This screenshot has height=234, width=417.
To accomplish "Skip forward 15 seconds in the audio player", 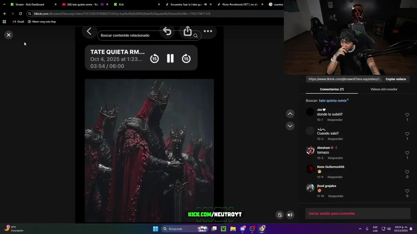I will tap(186, 58).
